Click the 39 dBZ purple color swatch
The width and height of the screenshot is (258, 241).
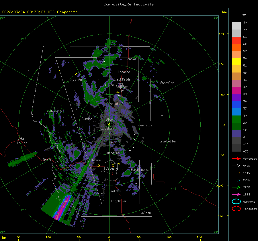(236, 97)
